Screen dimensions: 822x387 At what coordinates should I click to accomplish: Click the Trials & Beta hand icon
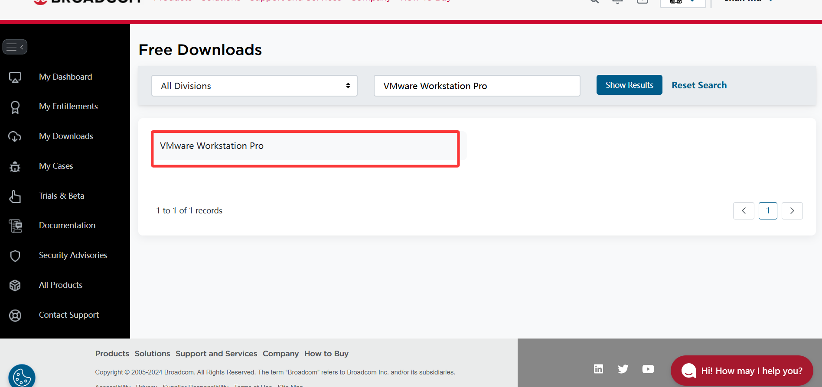15,196
